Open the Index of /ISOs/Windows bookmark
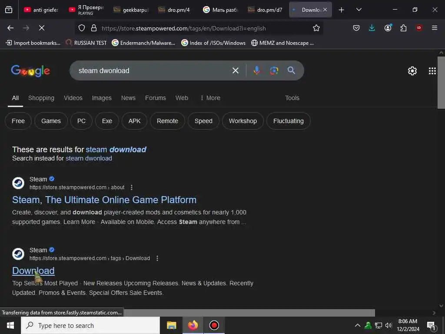The height and width of the screenshot is (334, 445). click(213, 43)
